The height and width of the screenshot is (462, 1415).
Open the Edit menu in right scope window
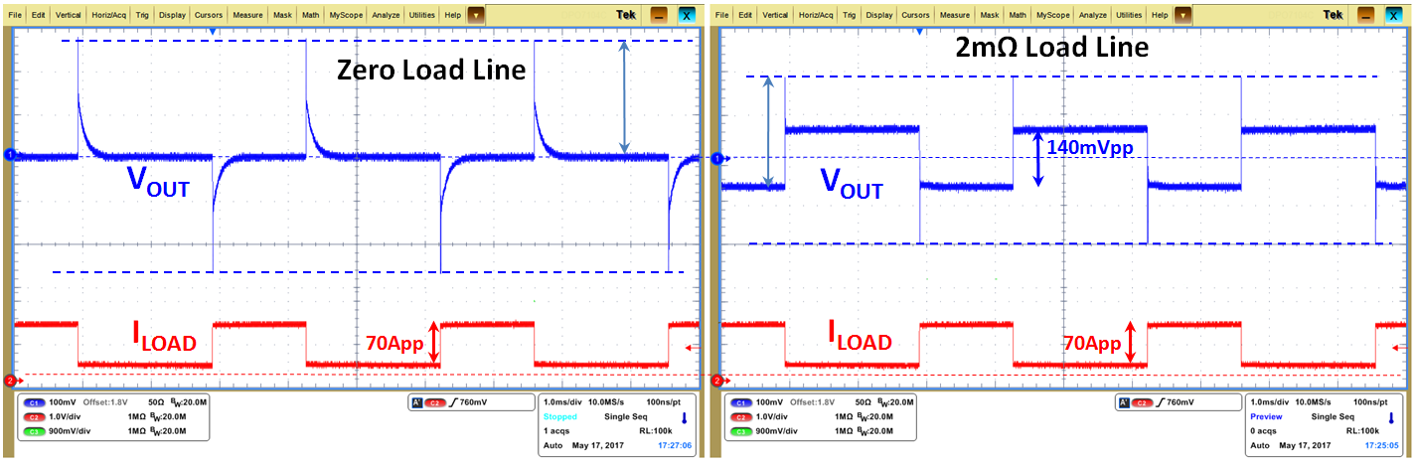click(x=744, y=16)
